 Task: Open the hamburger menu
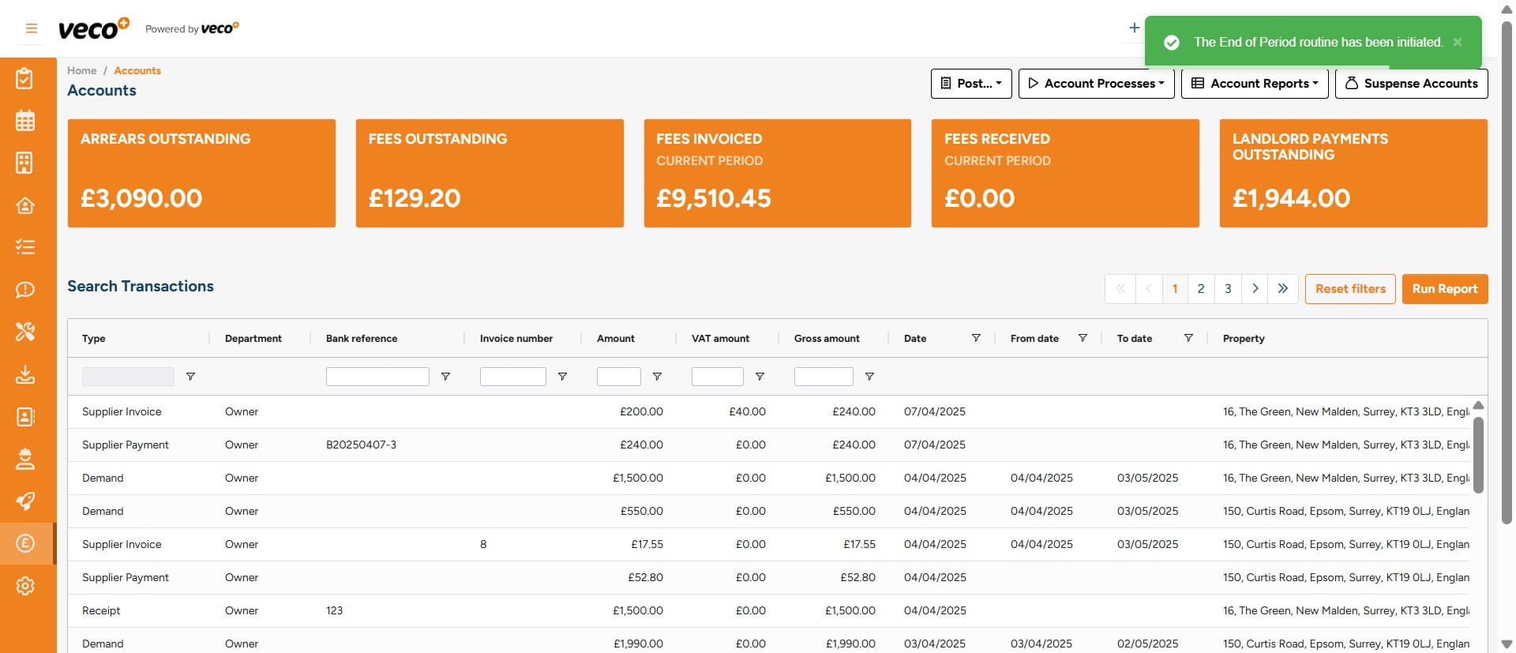[32, 28]
